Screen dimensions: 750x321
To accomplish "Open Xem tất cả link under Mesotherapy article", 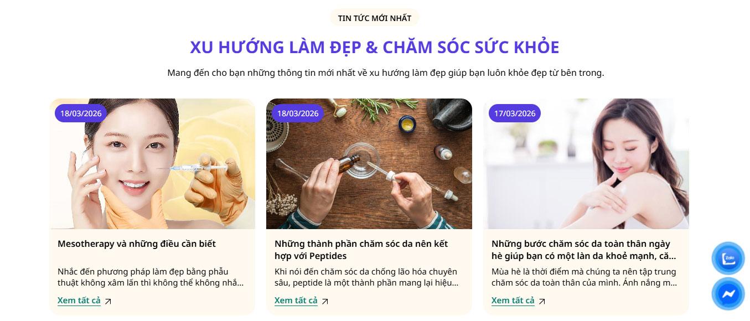I will (x=79, y=301).
